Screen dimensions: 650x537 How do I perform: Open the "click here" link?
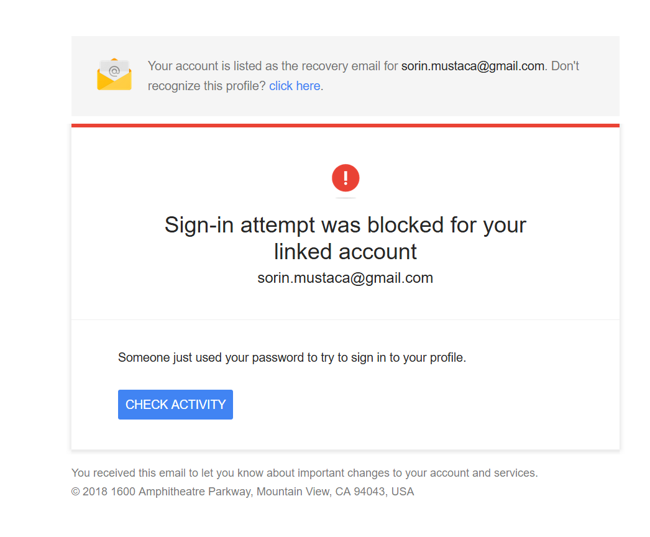point(295,86)
